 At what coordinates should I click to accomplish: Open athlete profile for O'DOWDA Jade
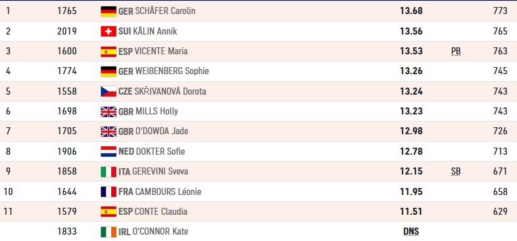[x=162, y=131]
